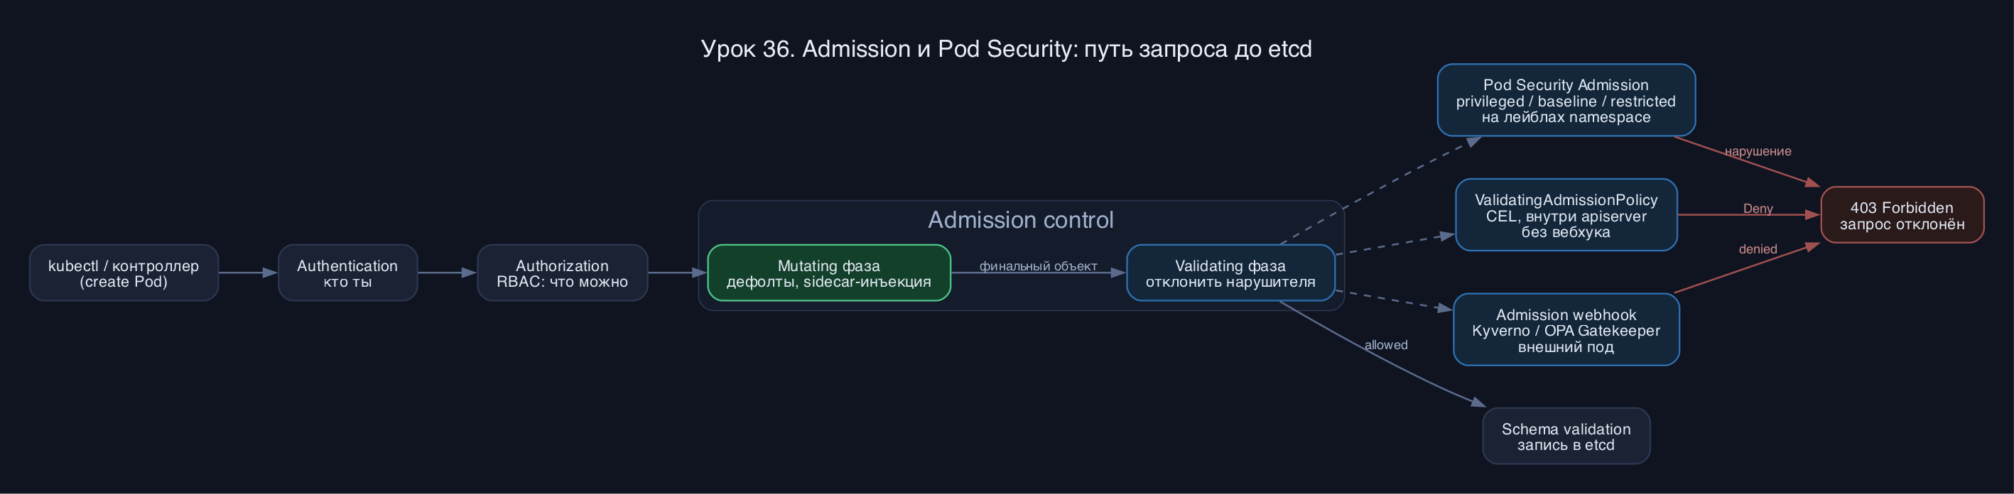Select the green Mutating фаза node

click(x=829, y=273)
